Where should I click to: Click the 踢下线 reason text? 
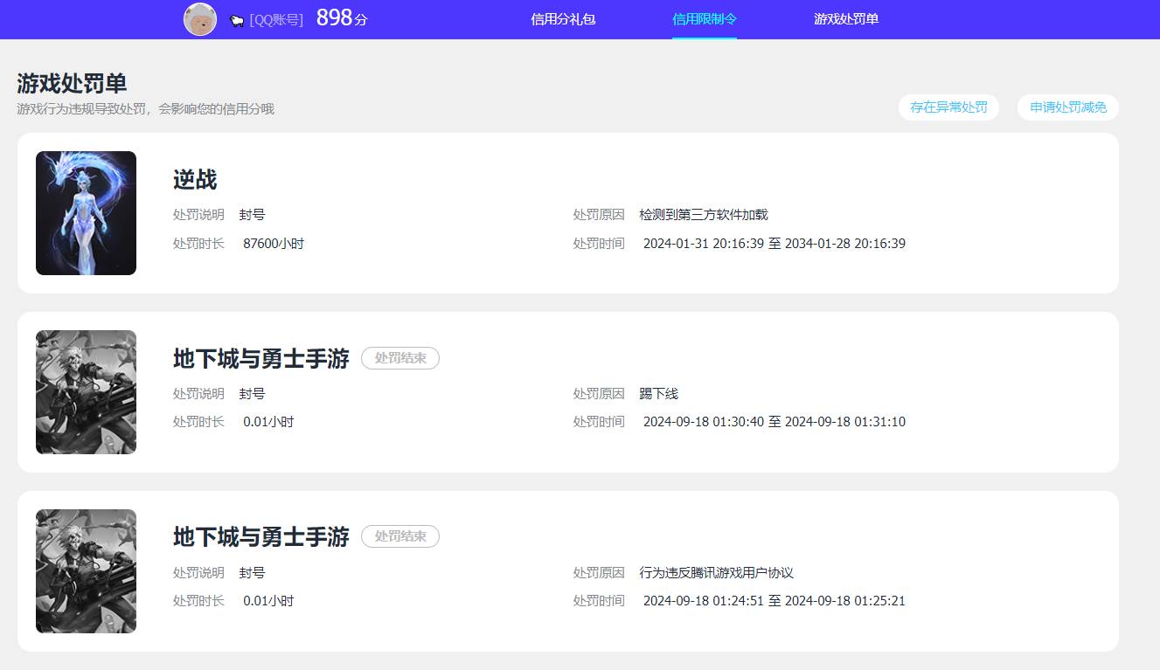pyautogui.click(x=659, y=394)
